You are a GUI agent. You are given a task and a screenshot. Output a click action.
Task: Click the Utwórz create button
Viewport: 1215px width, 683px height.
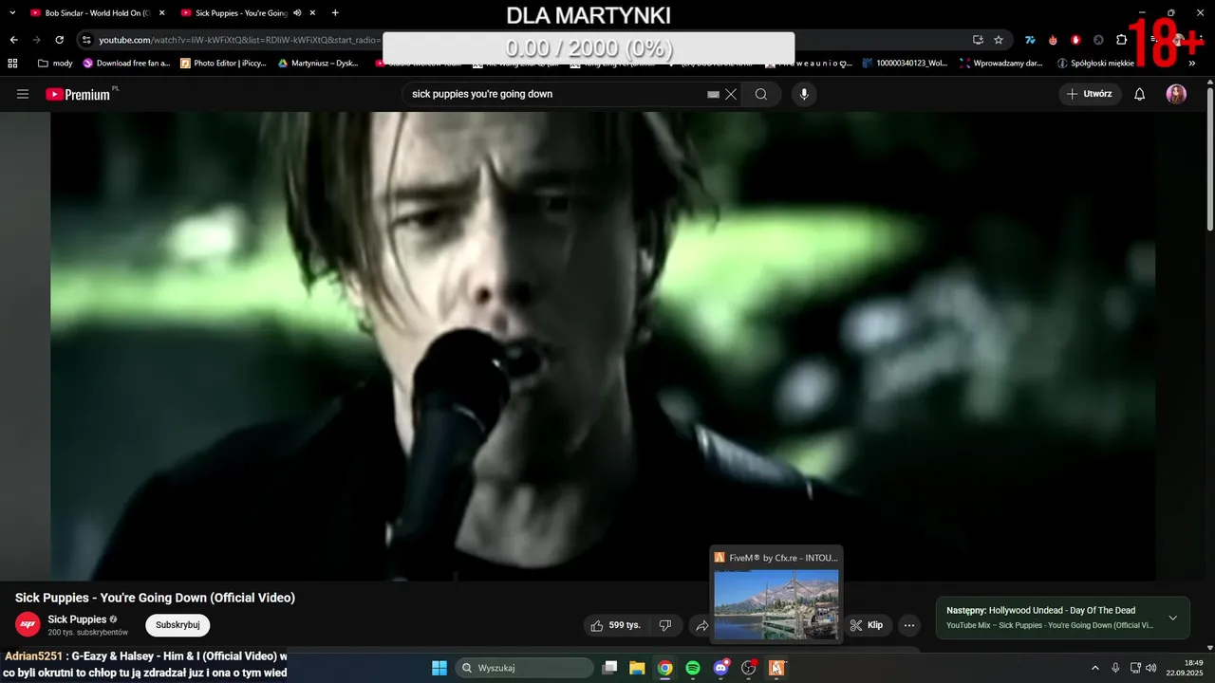[x=1090, y=94]
